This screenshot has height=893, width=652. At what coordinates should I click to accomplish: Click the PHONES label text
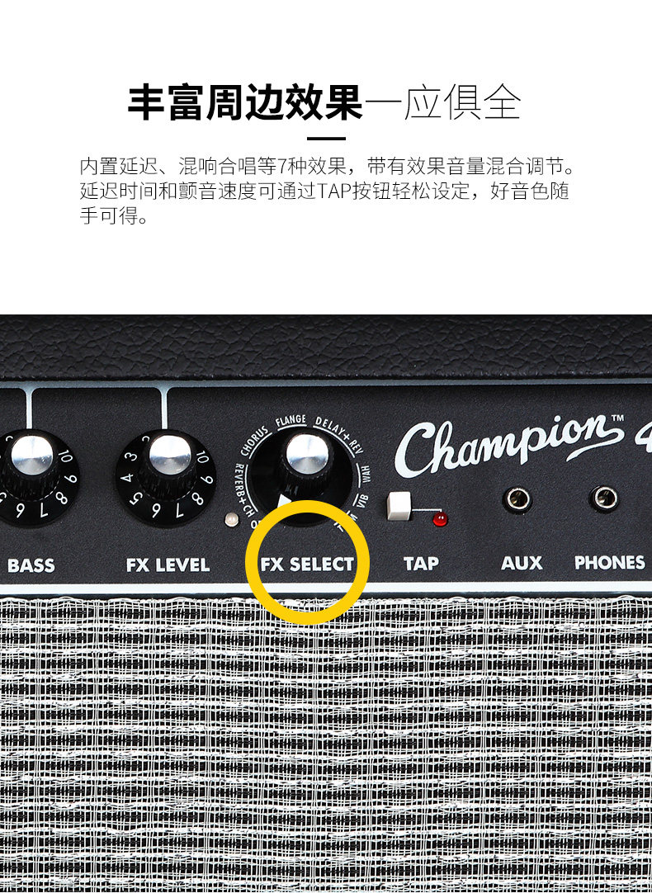(610, 563)
